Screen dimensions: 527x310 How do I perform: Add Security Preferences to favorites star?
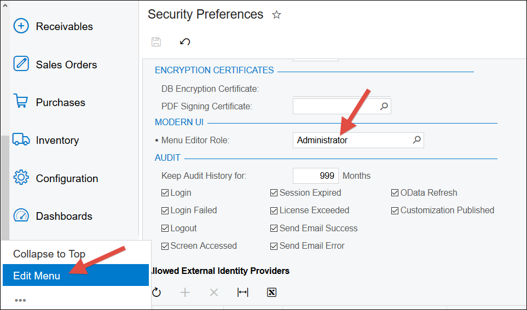point(276,15)
